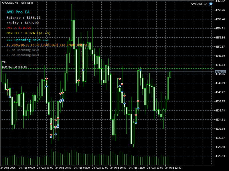Screen dimensions: 229x171
Task: Click the 4648.60 price scale label
Action: coord(220,56)
